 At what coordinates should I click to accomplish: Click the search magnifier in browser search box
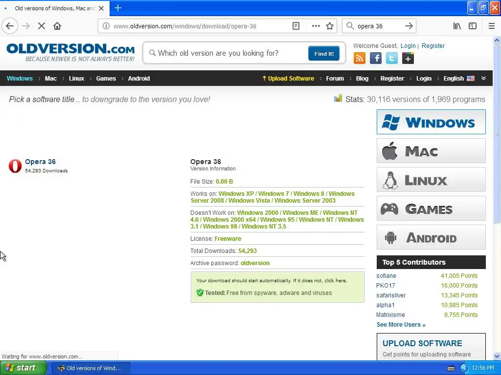pos(350,26)
